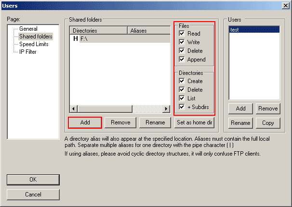This screenshot has width=292, height=207.
Task: Click the H home directory marker
Action: point(76,38)
